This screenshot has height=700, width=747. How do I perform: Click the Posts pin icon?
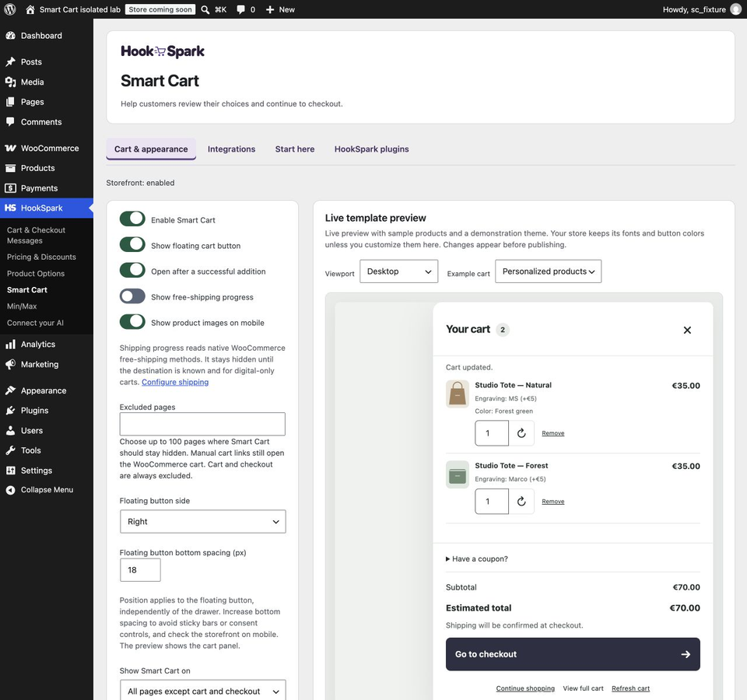[x=10, y=62]
